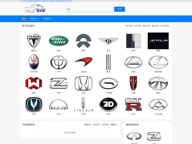Image resolution: width=192 pixels, height=144 pixels.
Task: Click the ZD (知豆) logo
Action: [108, 104]
